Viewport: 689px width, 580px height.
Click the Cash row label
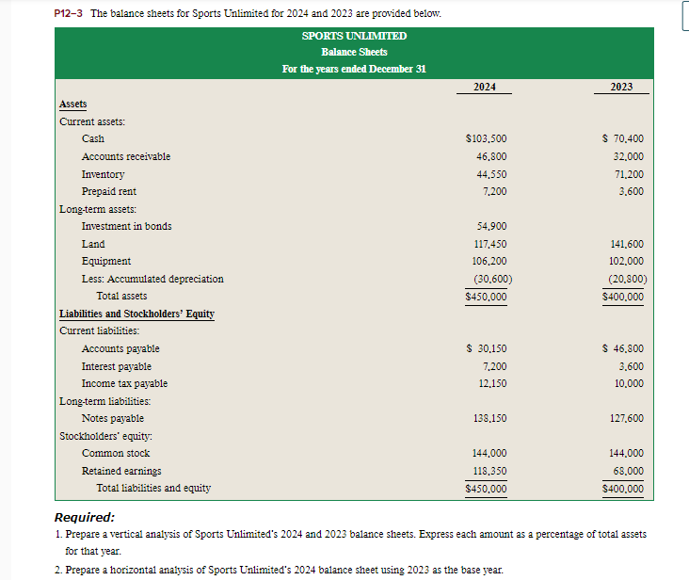coord(93,138)
